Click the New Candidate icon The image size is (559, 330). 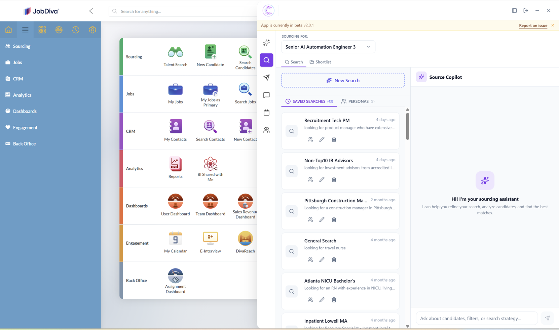coord(210,52)
